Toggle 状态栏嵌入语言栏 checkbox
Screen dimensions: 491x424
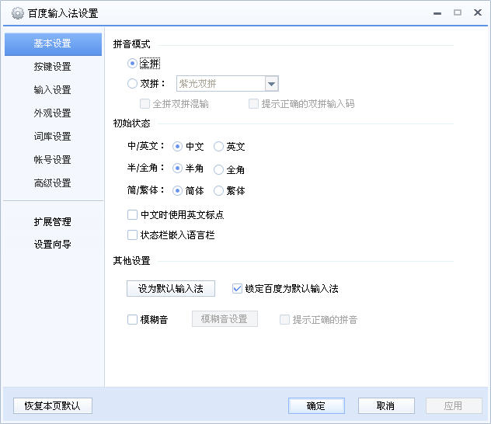[132, 235]
